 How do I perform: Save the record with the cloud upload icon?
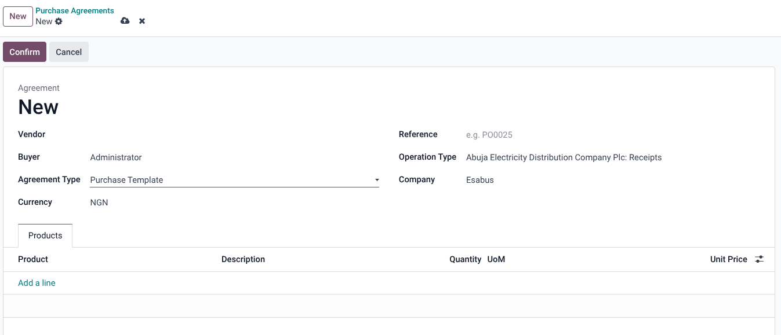point(125,21)
